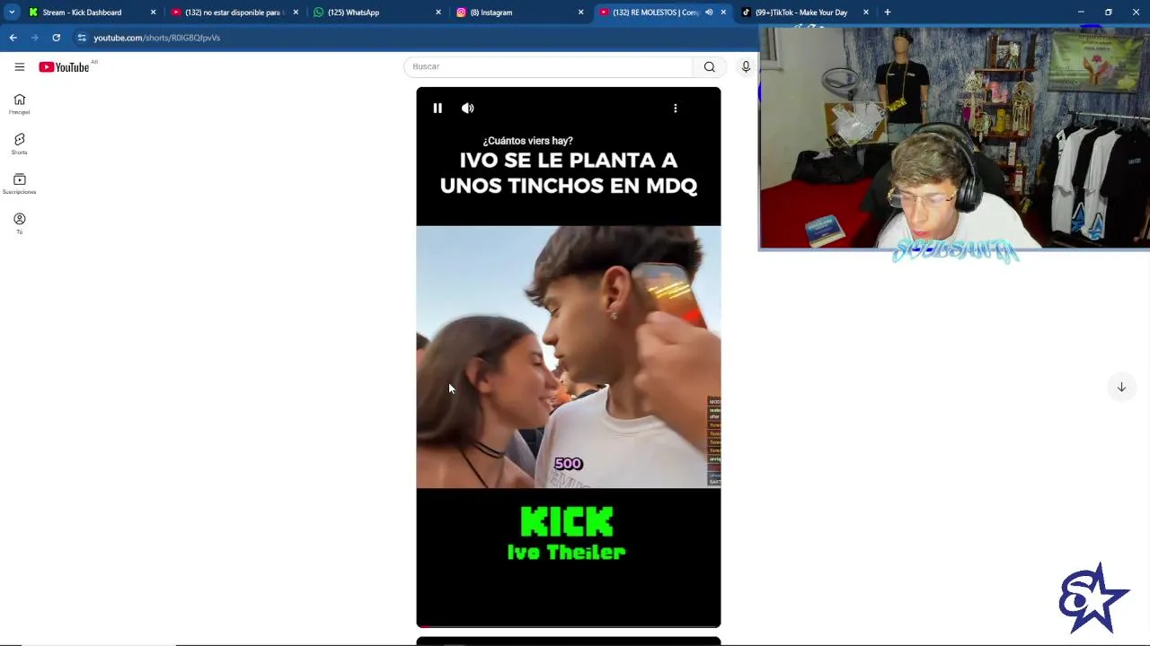Image resolution: width=1150 pixels, height=646 pixels.
Task: Click the Short's video progress bar
Action: tap(569, 626)
